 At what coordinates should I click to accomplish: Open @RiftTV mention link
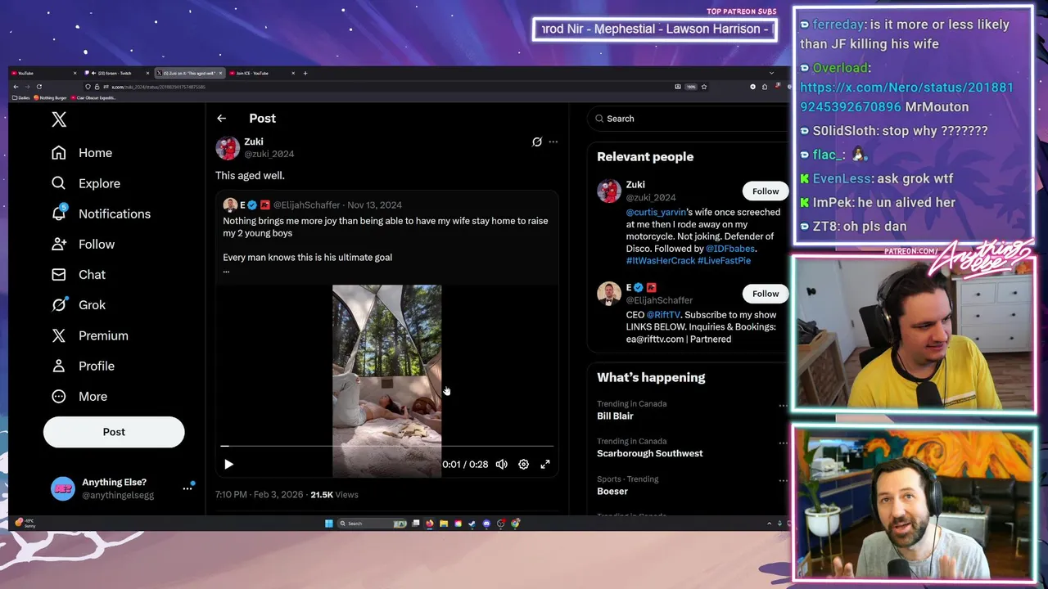coord(663,315)
